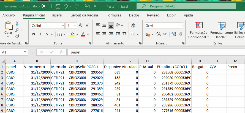Apply the yellow fill color bucket
The image size is (245, 113).
pos(72,34)
